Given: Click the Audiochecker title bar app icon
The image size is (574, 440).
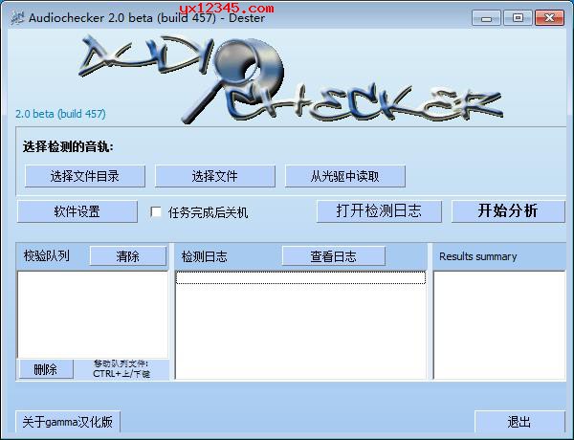Looking at the screenshot, I should coord(17,17).
